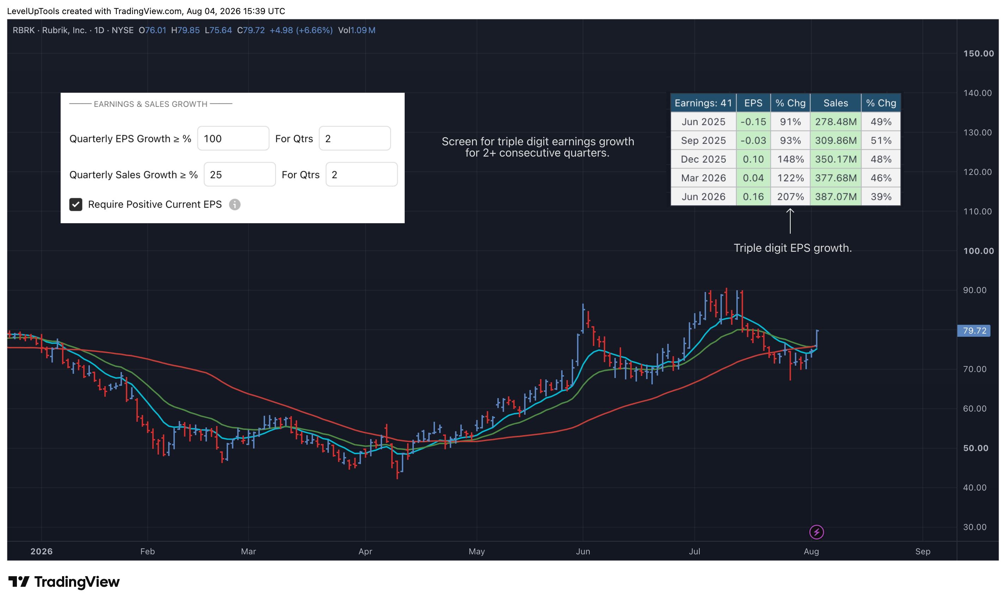1006x603 pixels.
Task: Click the Mar 2026 row label
Action: [x=703, y=178]
